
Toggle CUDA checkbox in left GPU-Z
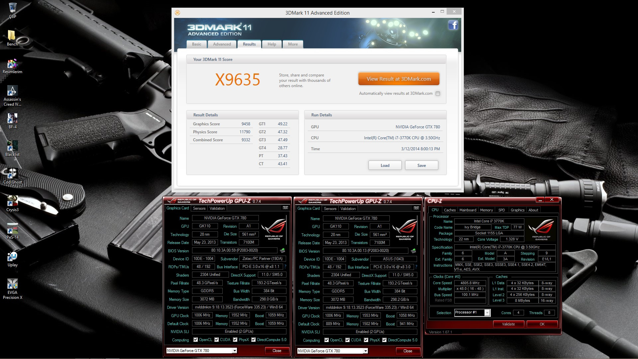pyautogui.click(x=217, y=340)
